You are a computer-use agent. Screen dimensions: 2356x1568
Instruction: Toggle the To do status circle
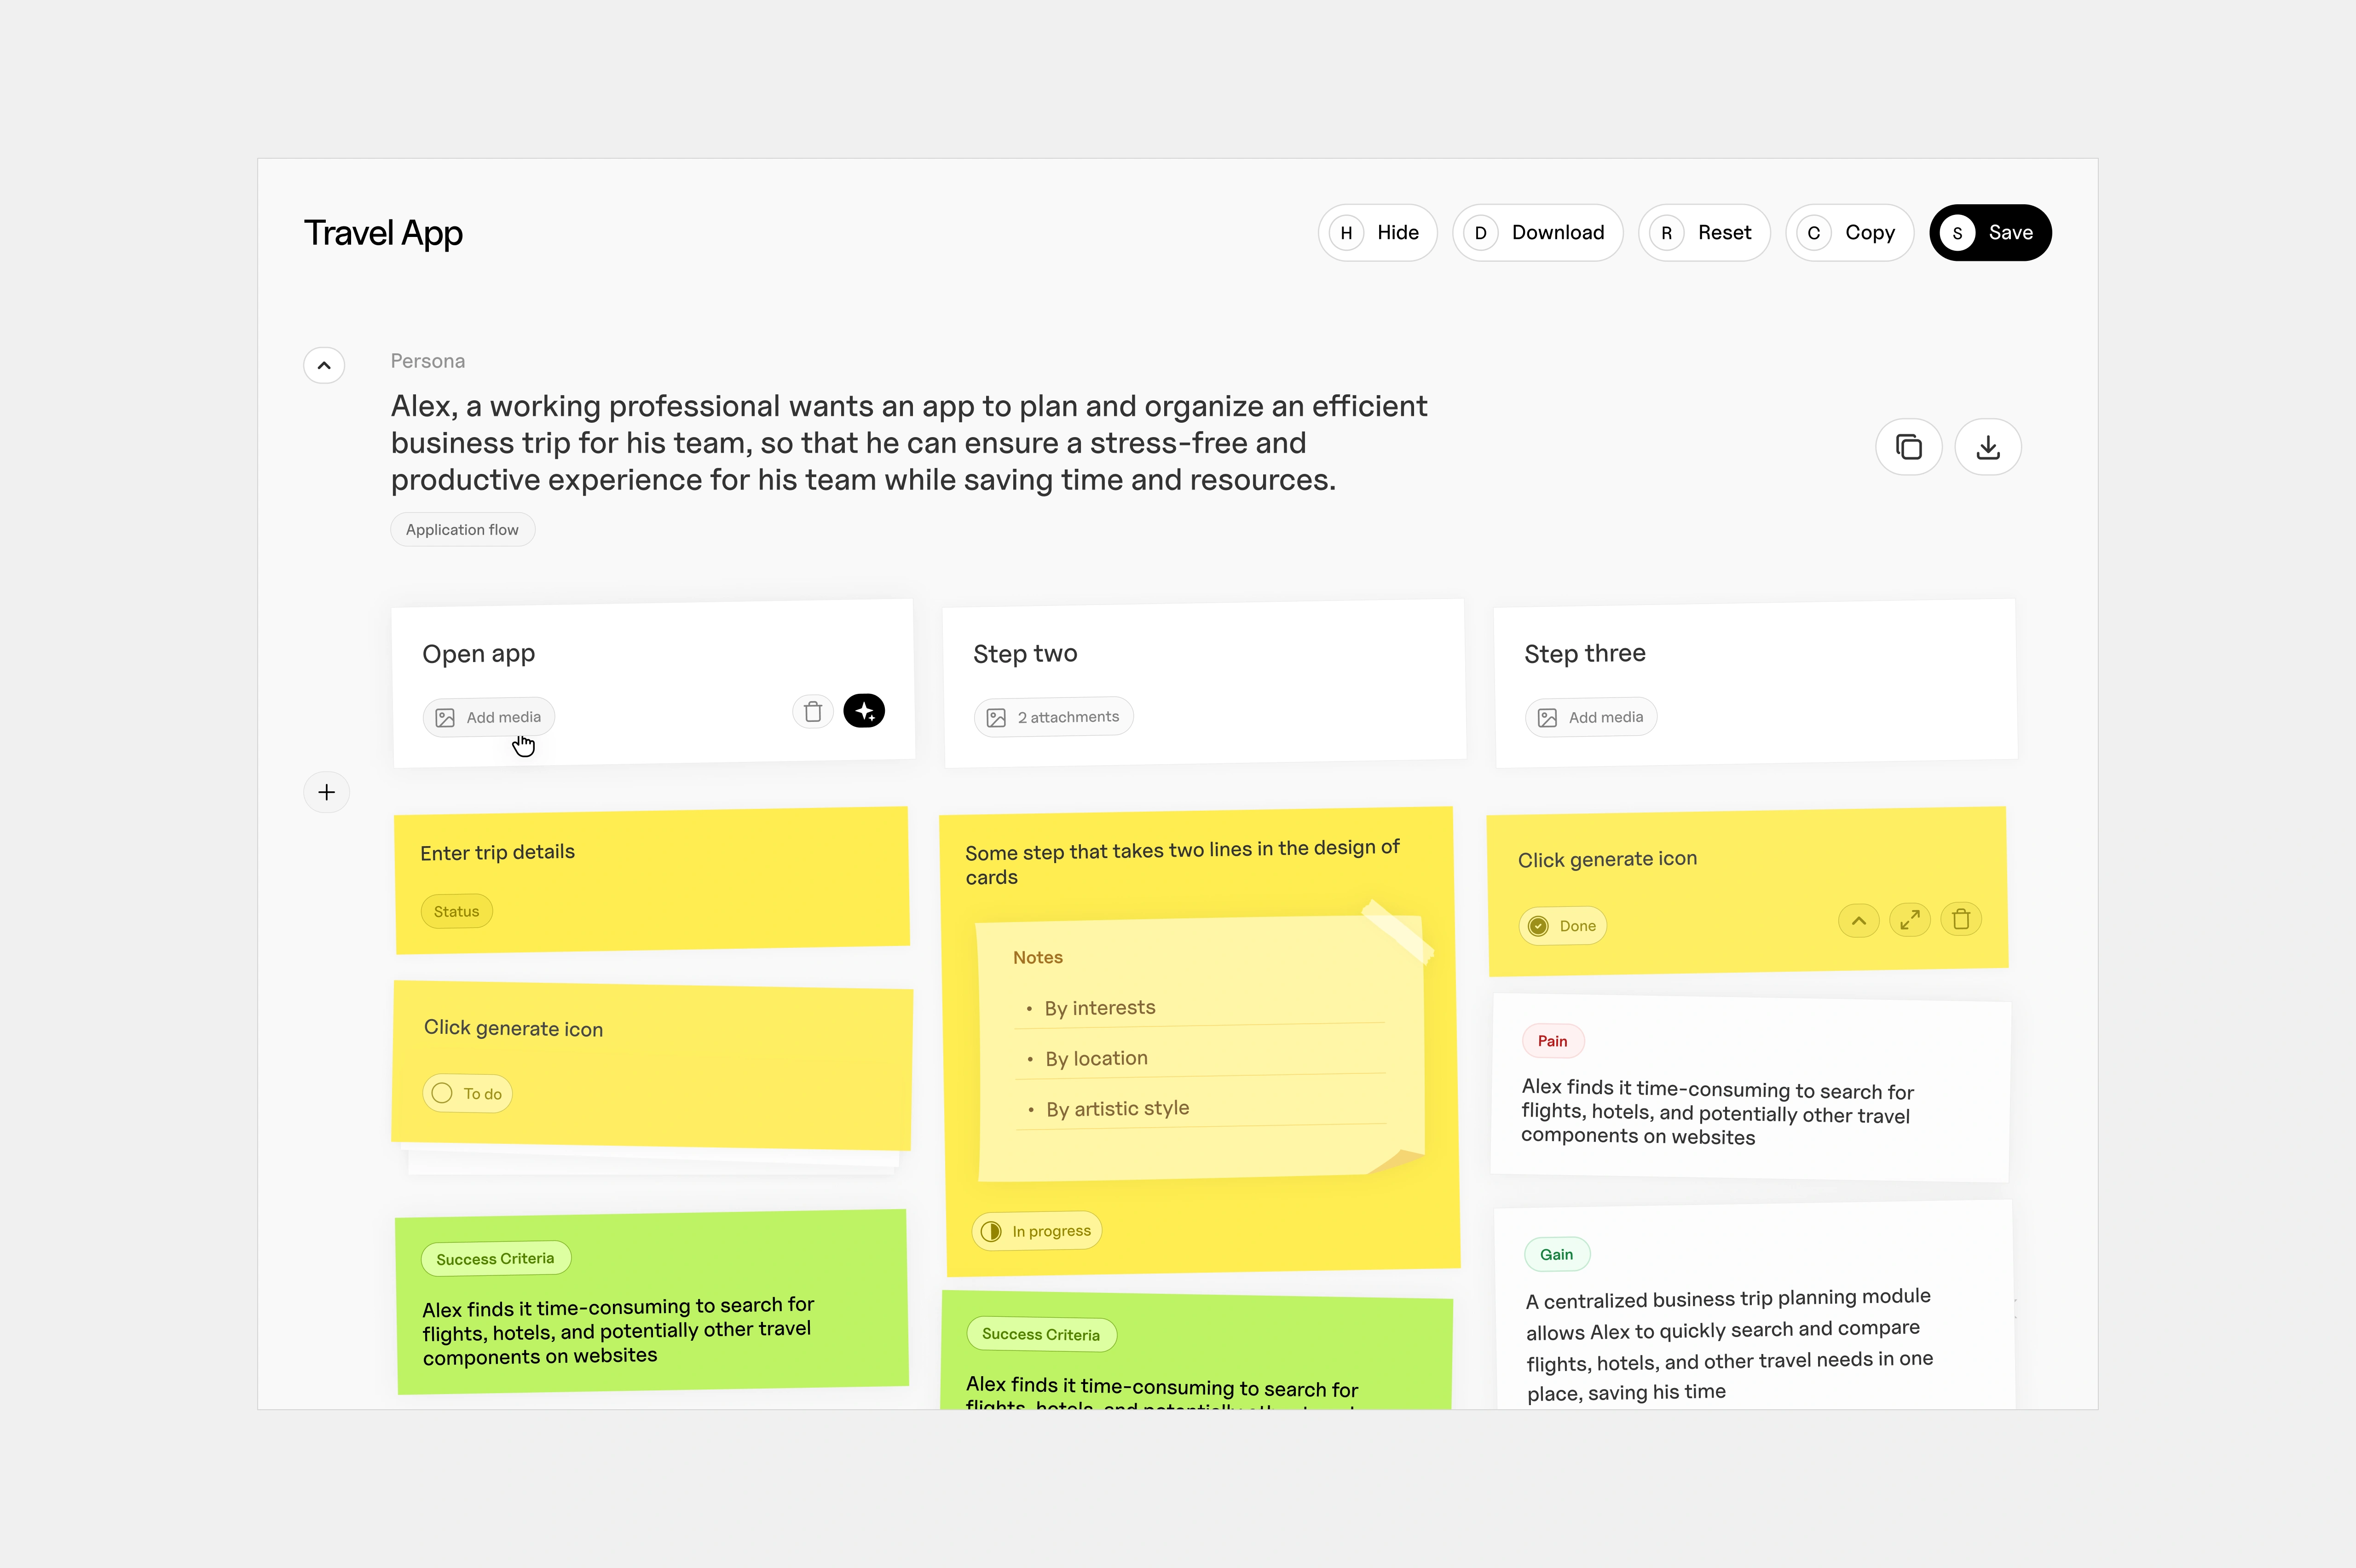[442, 1093]
